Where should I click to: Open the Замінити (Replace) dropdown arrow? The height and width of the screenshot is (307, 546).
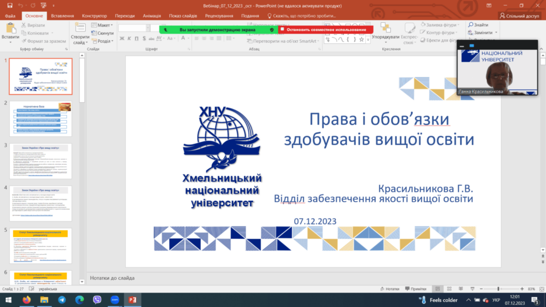[x=496, y=33]
